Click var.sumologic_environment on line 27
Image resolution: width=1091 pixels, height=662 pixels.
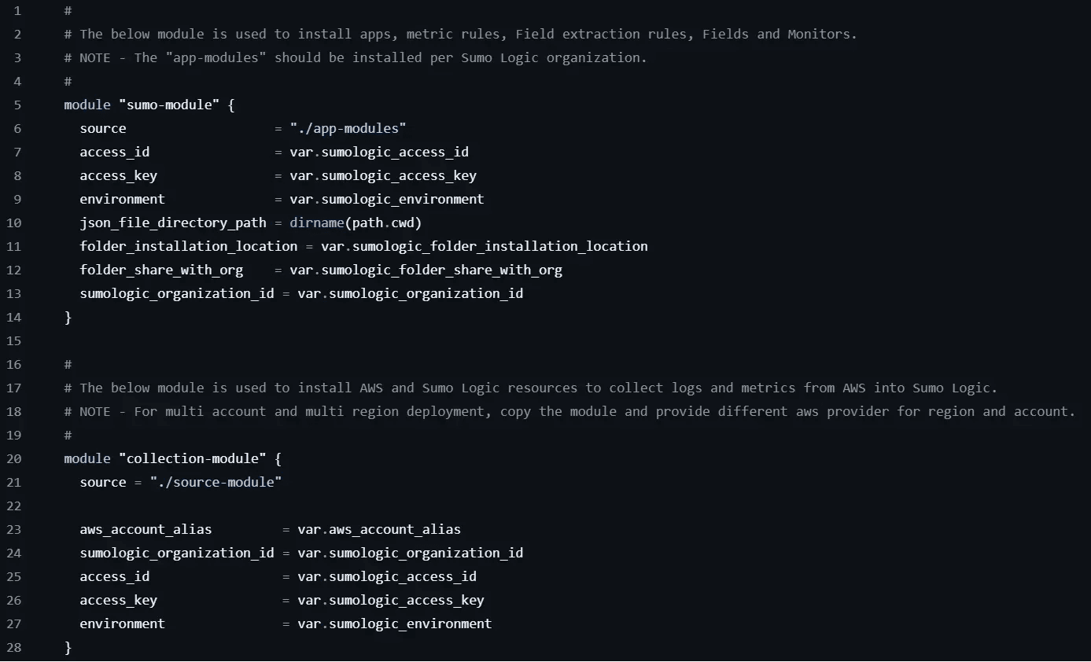394,623
